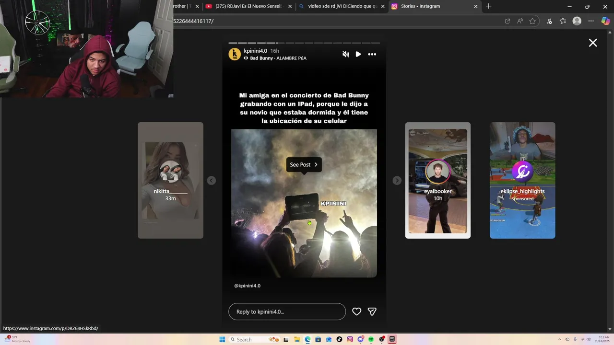The width and height of the screenshot is (614, 345).
Task: Open TikTok from the taskbar
Action: click(339, 339)
